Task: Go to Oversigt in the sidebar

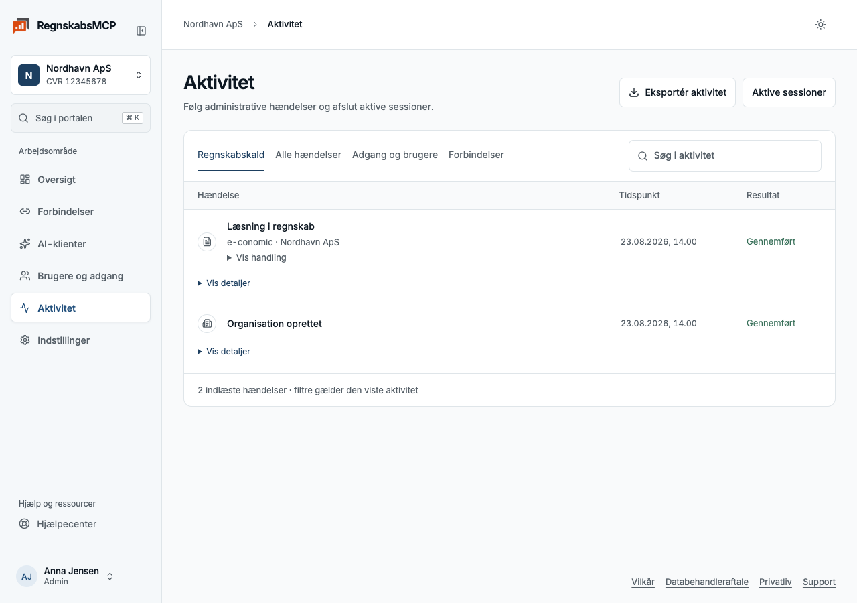Action: pos(80,180)
